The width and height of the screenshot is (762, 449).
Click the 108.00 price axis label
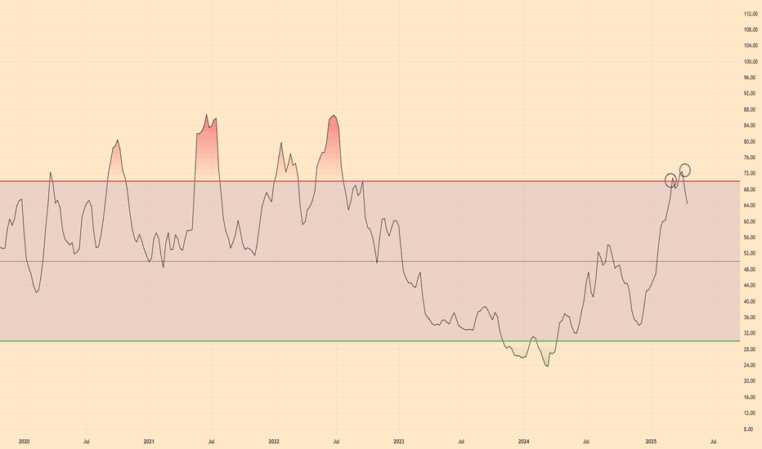pyautogui.click(x=751, y=29)
